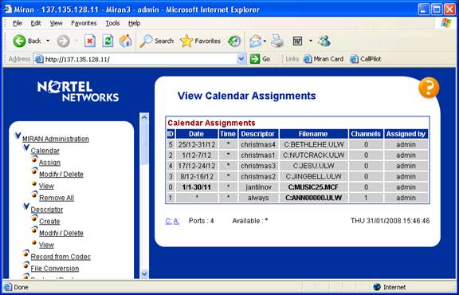
Task: Open the Remove All calendar link
Action: point(57,198)
